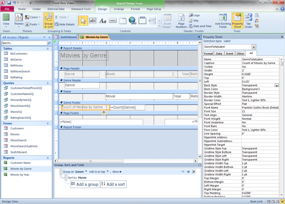The image size is (285, 204).
Task: Click Add a sort button
Action: [113, 184]
